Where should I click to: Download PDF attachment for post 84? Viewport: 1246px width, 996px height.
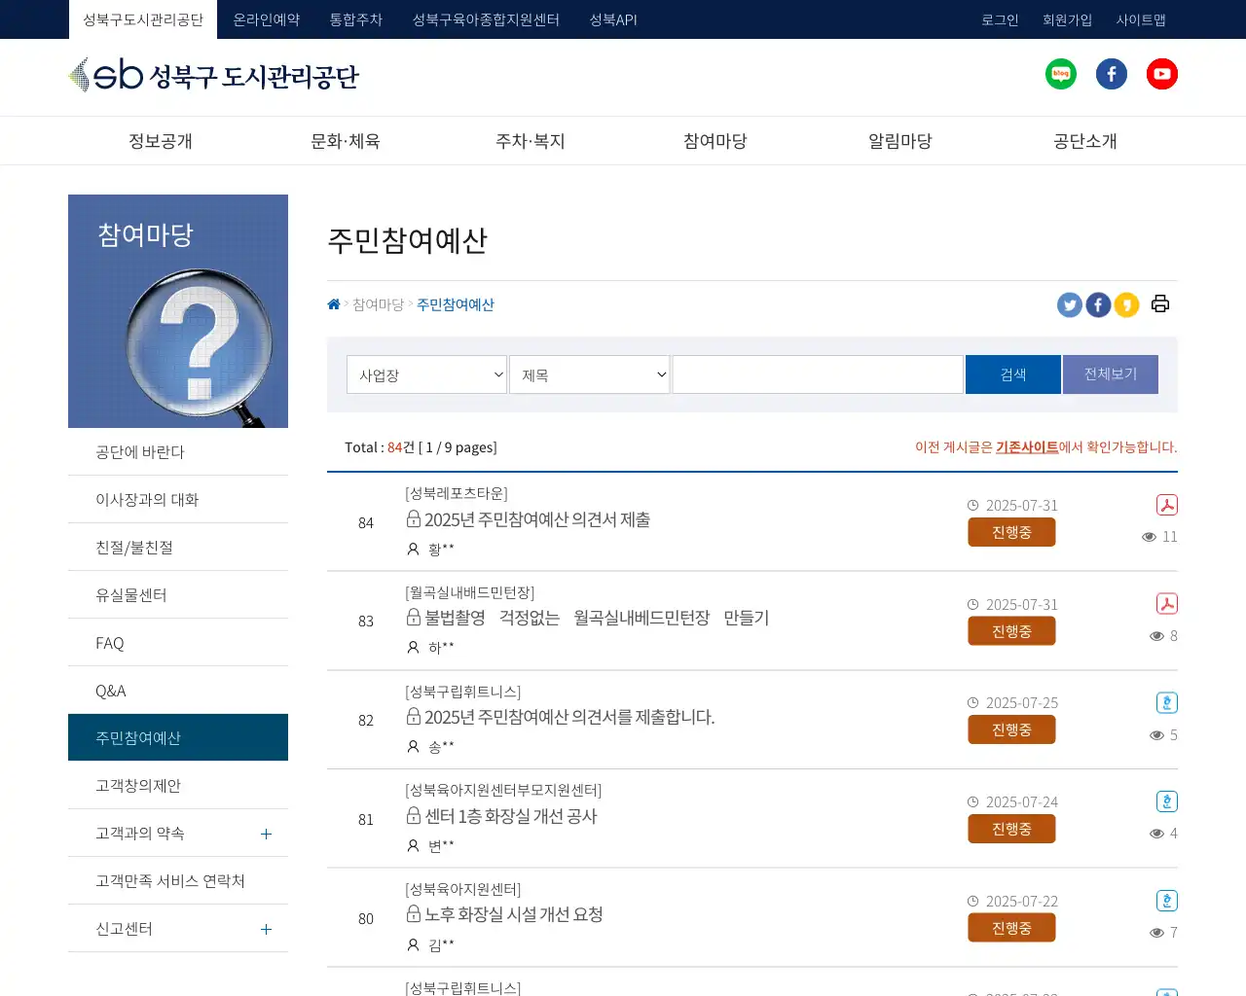pyautogui.click(x=1166, y=505)
